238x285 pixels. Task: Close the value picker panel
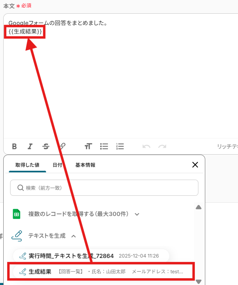pos(195,165)
